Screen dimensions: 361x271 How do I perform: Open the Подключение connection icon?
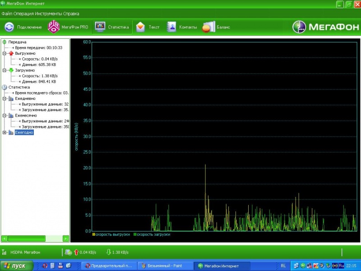(x=9, y=27)
